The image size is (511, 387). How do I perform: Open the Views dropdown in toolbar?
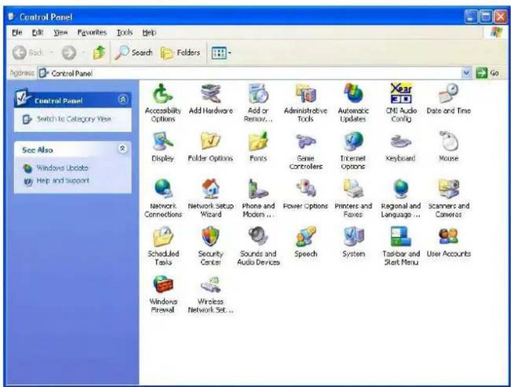click(x=221, y=53)
